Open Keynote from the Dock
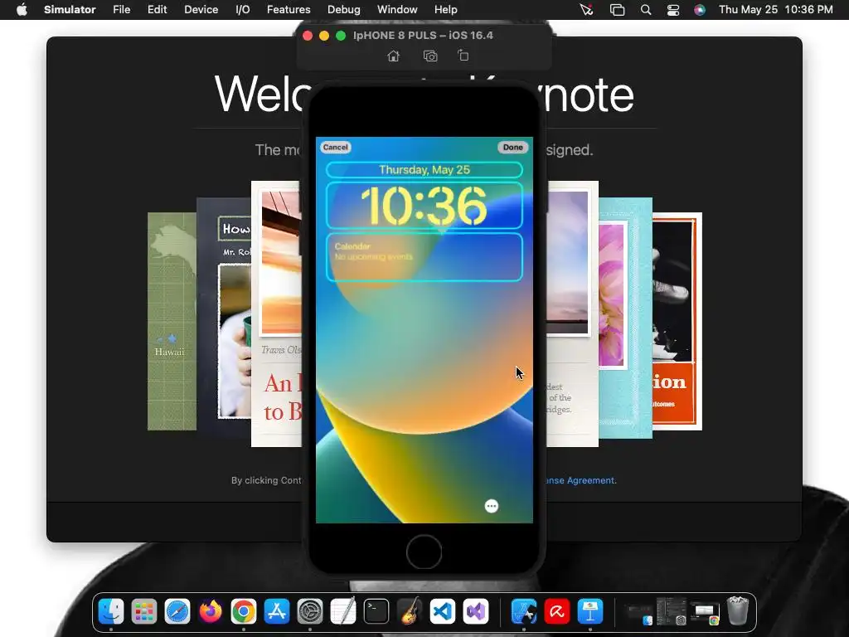The height and width of the screenshot is (637, 849). click(590, 611)
